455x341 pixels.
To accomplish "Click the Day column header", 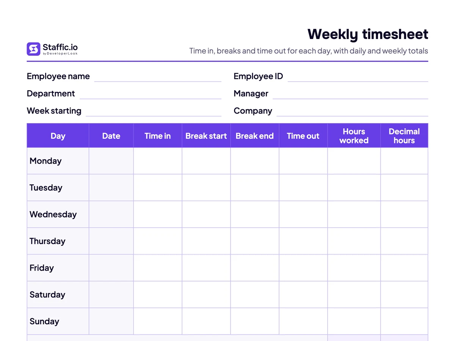I will tap(58, 136).
